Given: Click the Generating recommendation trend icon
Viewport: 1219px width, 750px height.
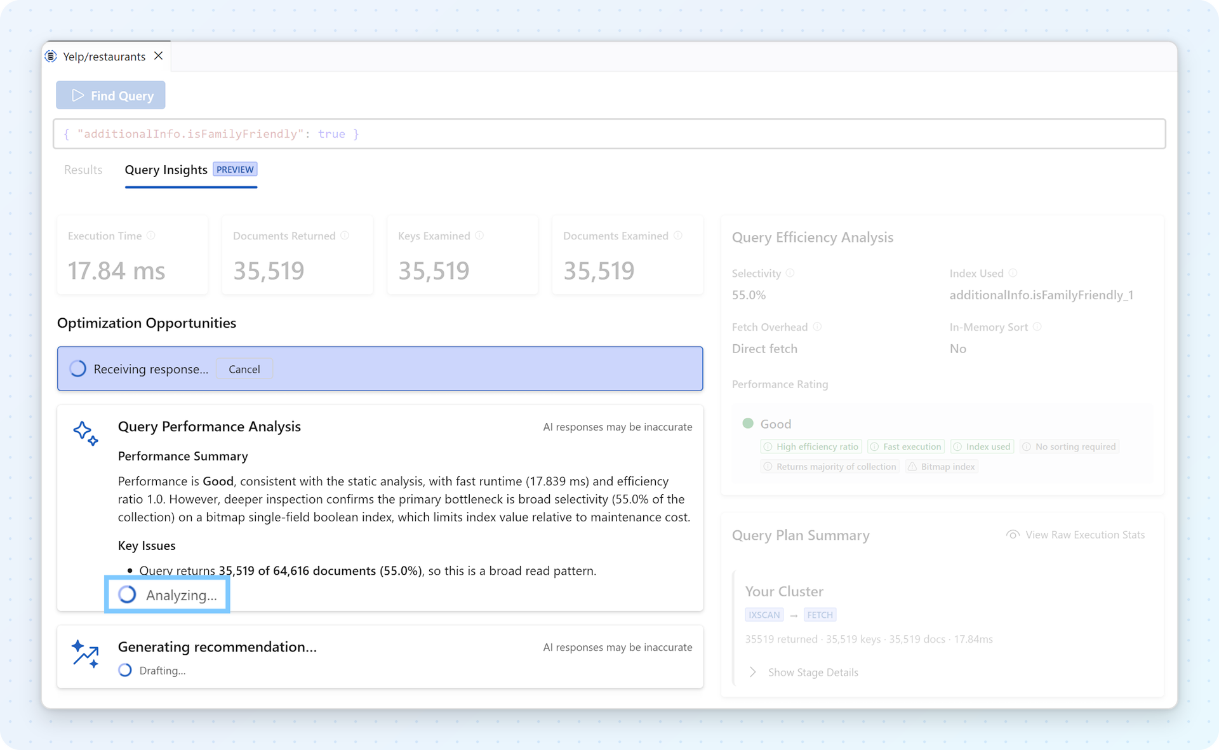Looking at the screenshot, I should pos(86,654).
